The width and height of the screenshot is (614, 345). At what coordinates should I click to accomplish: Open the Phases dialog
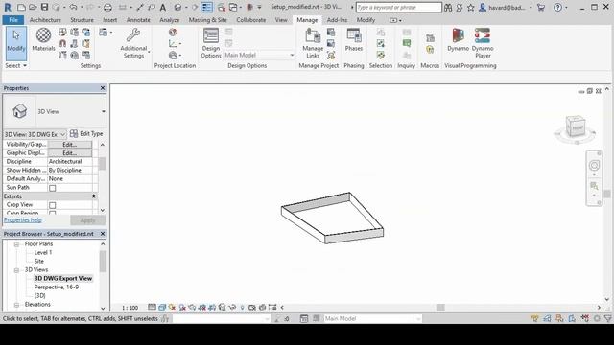pos(354,40)
